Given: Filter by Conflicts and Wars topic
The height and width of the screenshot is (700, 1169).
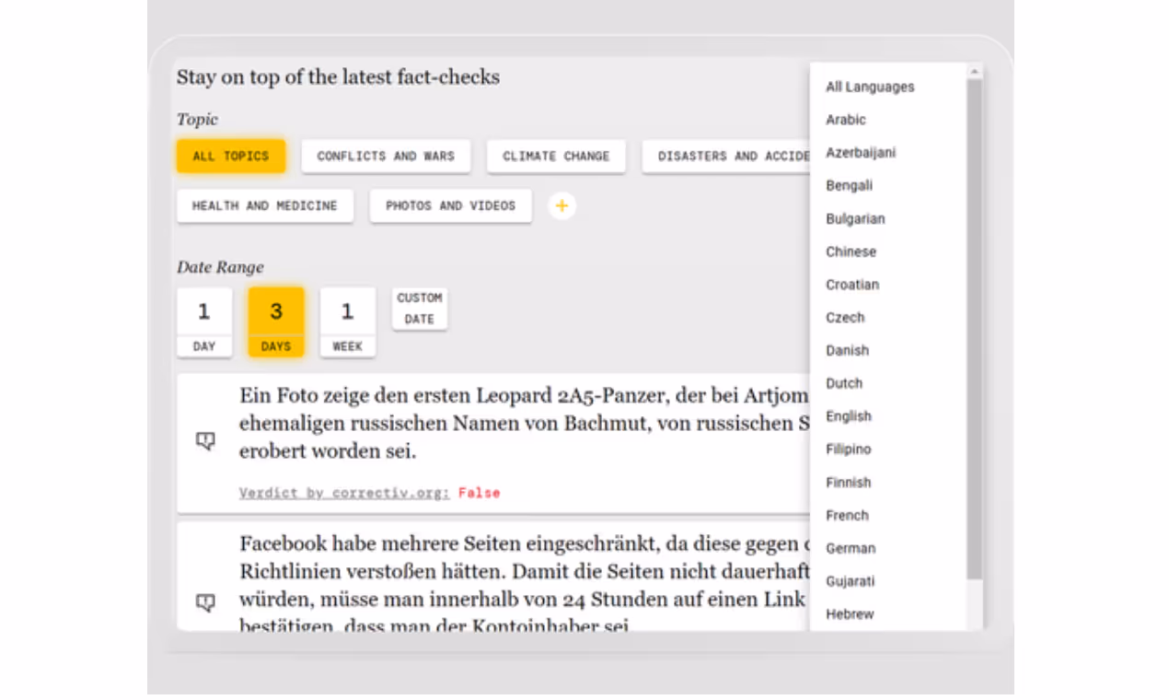Looking at the screenshot, I should pyautogui.click(x=386, y=157).
